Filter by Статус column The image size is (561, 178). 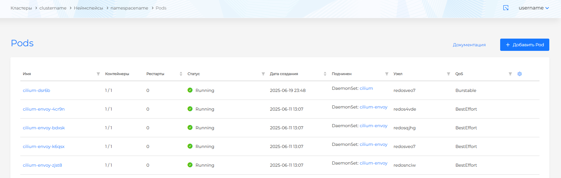[263, 74]
